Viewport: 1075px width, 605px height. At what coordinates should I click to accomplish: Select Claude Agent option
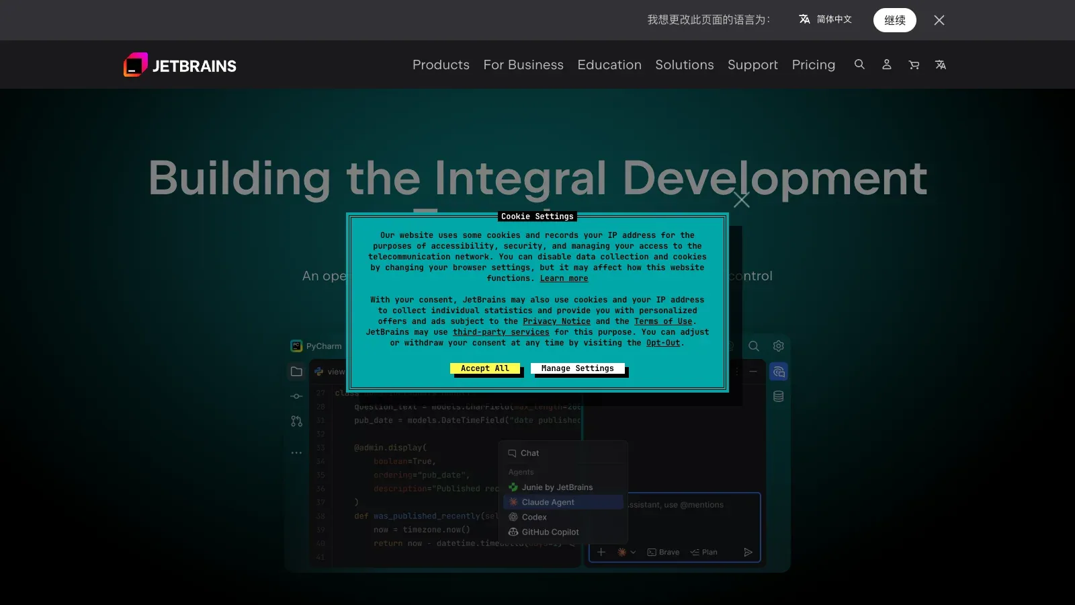tap(564, 502)
